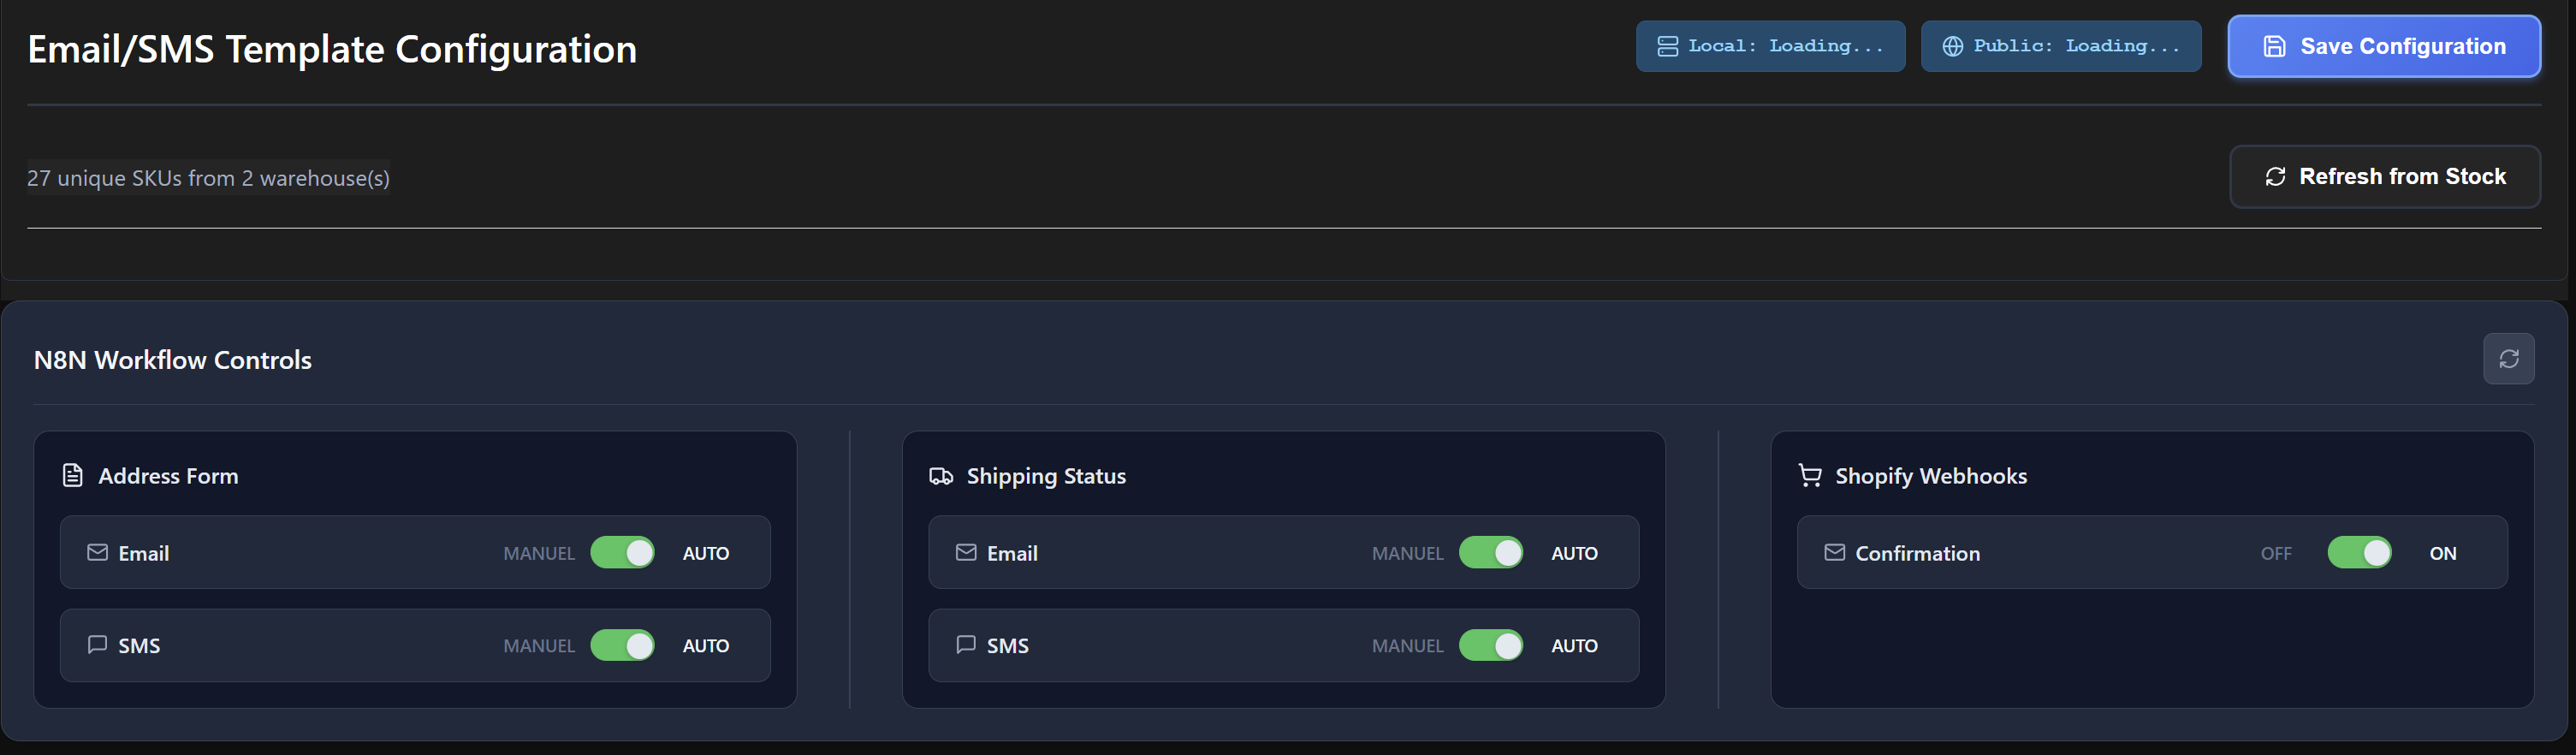
Task: Toggle Address Form SMS auto switch
Action: point(622,646)
